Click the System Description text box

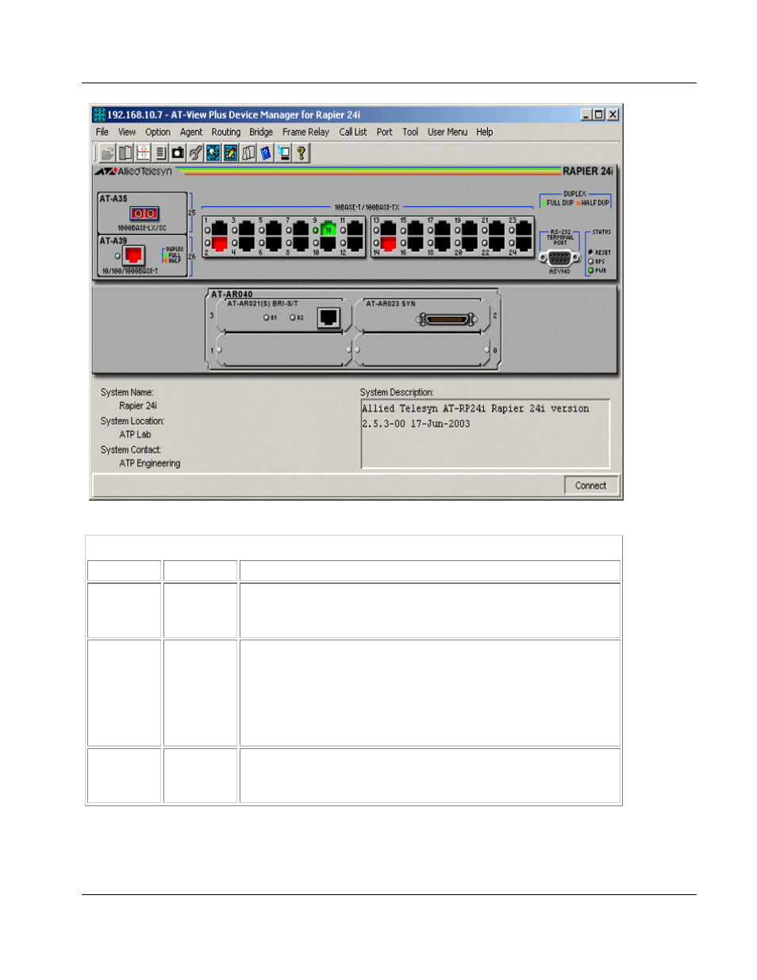coord(486,434)
